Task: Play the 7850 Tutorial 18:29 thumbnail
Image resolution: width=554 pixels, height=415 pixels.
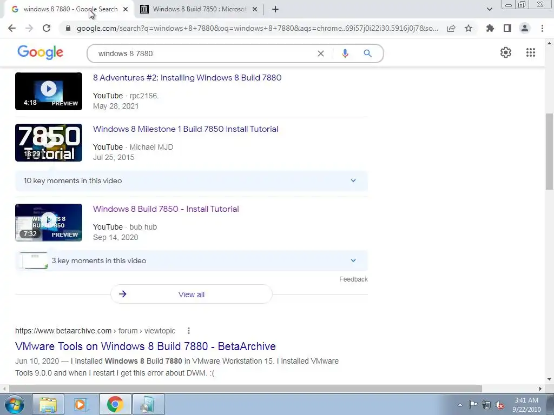Action: click(49, 143)
